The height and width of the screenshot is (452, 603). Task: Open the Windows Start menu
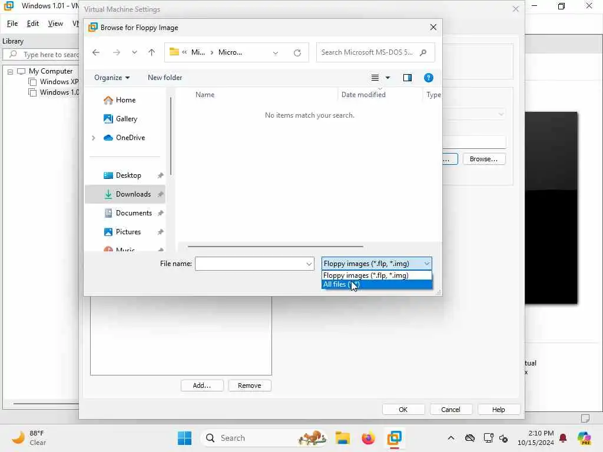pyautogui.click(x=184, y=438)
